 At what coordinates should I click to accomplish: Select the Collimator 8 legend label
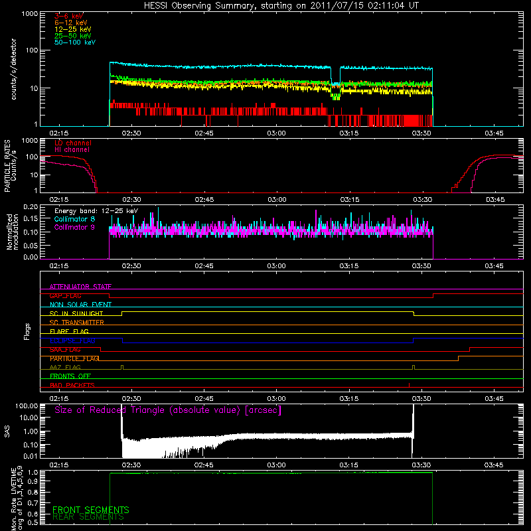(x=74, y=219)
